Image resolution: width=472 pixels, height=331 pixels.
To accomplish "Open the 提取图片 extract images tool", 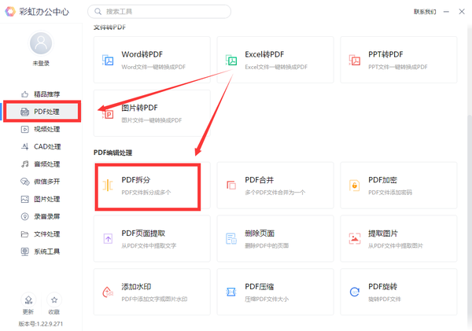I will click(x=398, y=238).
